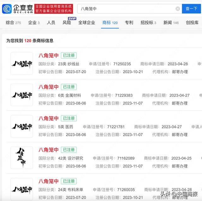Focus the search field containing 八角笼中

(x=129, y=9)
